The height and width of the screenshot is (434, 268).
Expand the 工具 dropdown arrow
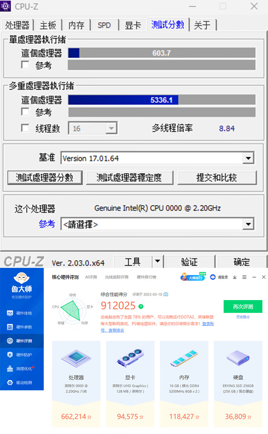(x=157, y=262)
